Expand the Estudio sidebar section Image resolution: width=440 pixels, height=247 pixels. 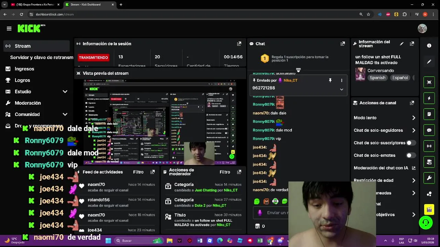click(x=65, y=92)
